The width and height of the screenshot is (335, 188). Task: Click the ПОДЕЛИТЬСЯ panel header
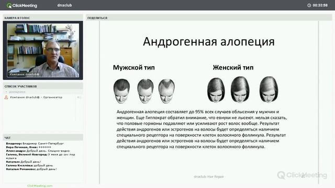tap(209, 18)
